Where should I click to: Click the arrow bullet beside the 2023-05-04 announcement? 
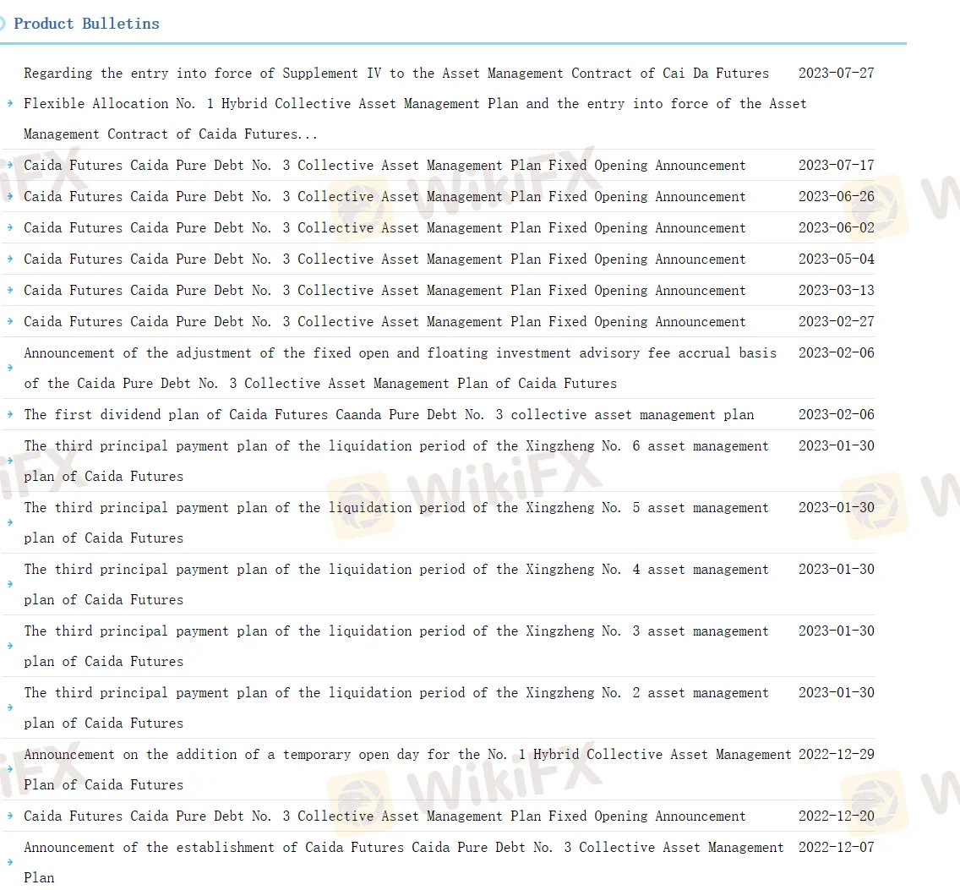[10, 259]
